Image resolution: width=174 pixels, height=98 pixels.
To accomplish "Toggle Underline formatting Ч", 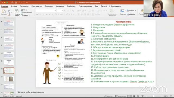I will tap(43, 14).
